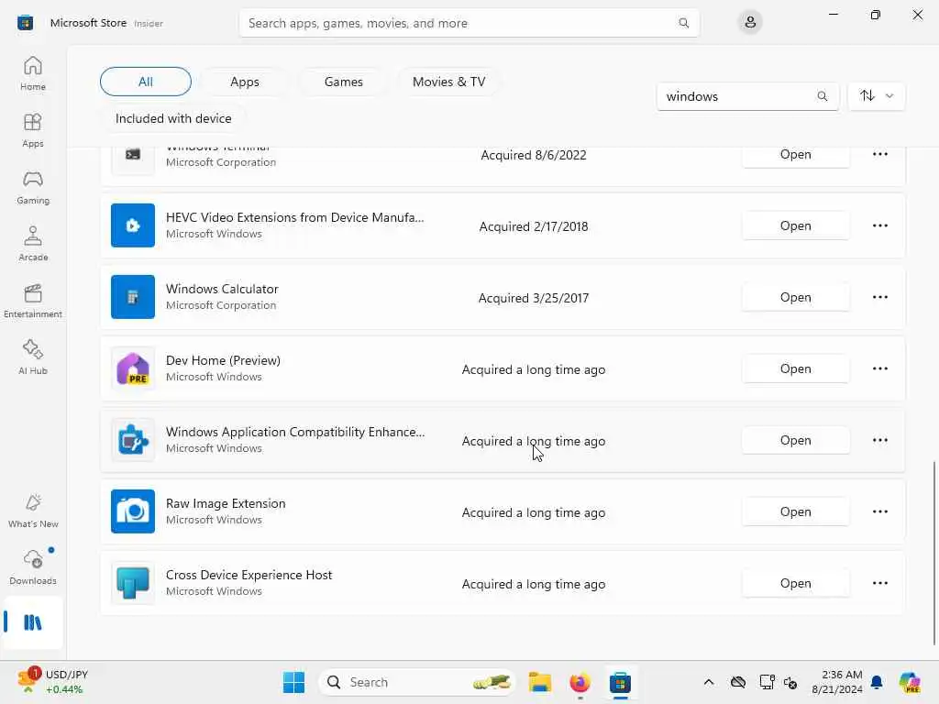Open AI Hub in sidebar

[33, 357]
